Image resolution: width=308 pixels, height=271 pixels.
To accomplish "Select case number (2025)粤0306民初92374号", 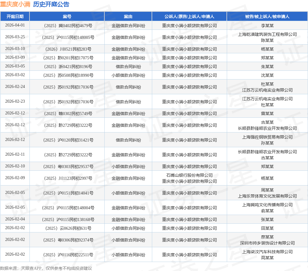I will [67, 240].
